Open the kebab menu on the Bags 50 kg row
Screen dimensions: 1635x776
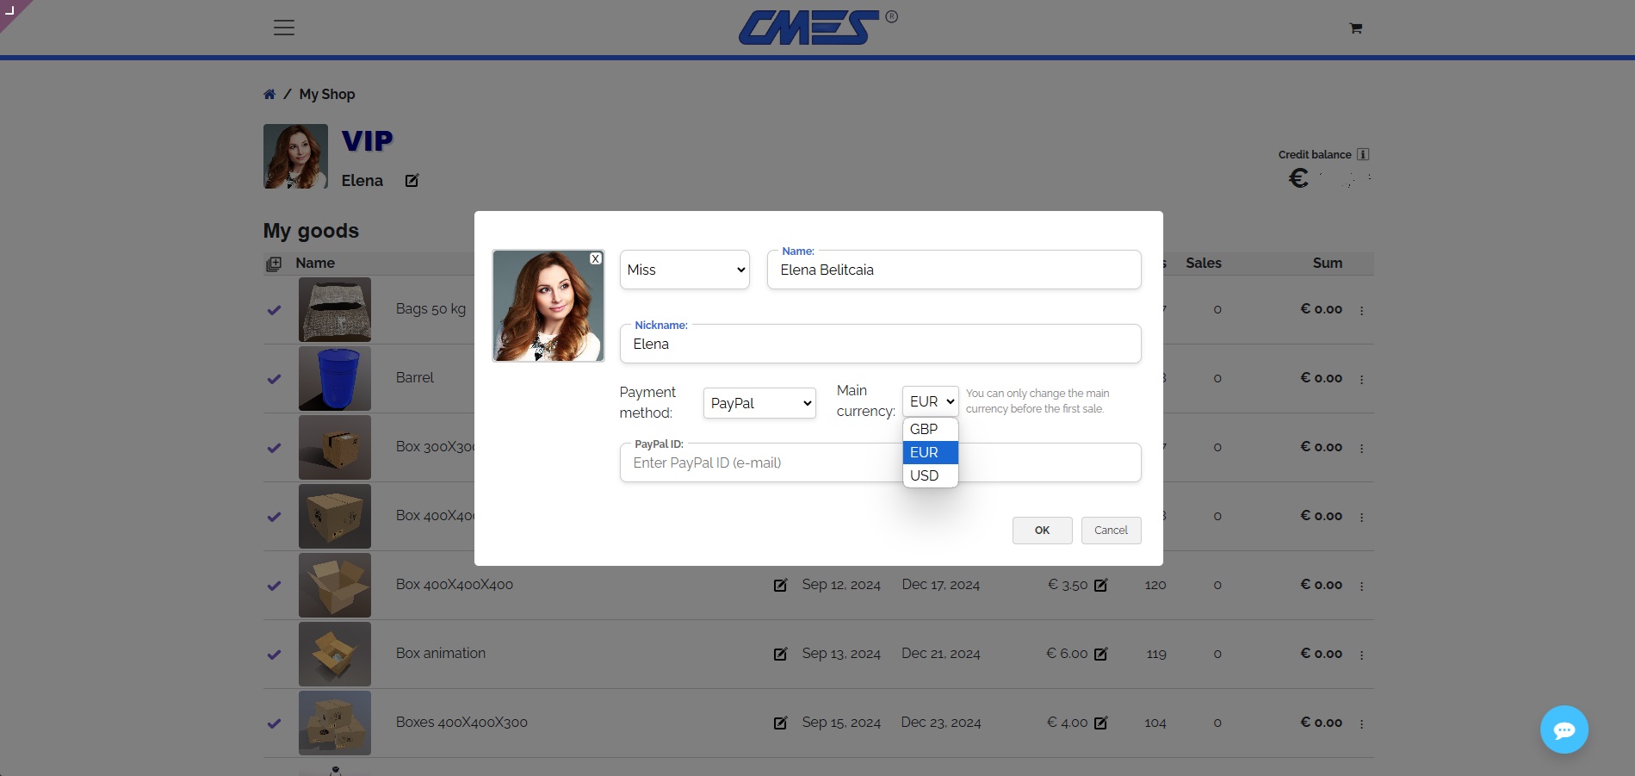[1363, 310]
